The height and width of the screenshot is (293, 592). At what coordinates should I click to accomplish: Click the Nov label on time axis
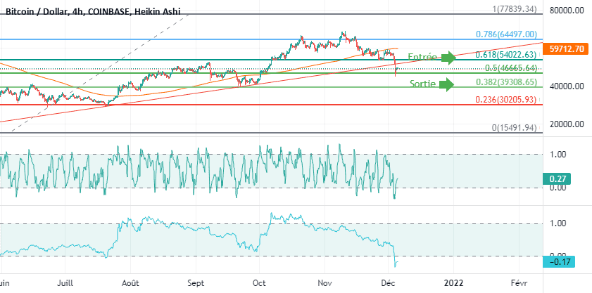pyautogui.click(x=325, y=283)
